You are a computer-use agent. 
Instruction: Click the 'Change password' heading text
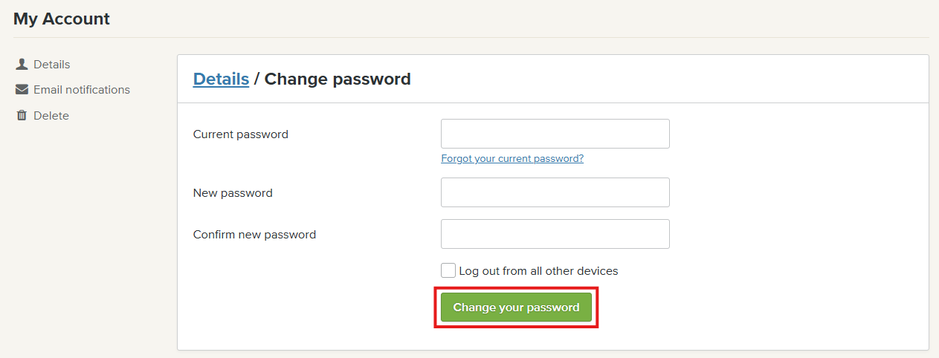pos(338,79)
